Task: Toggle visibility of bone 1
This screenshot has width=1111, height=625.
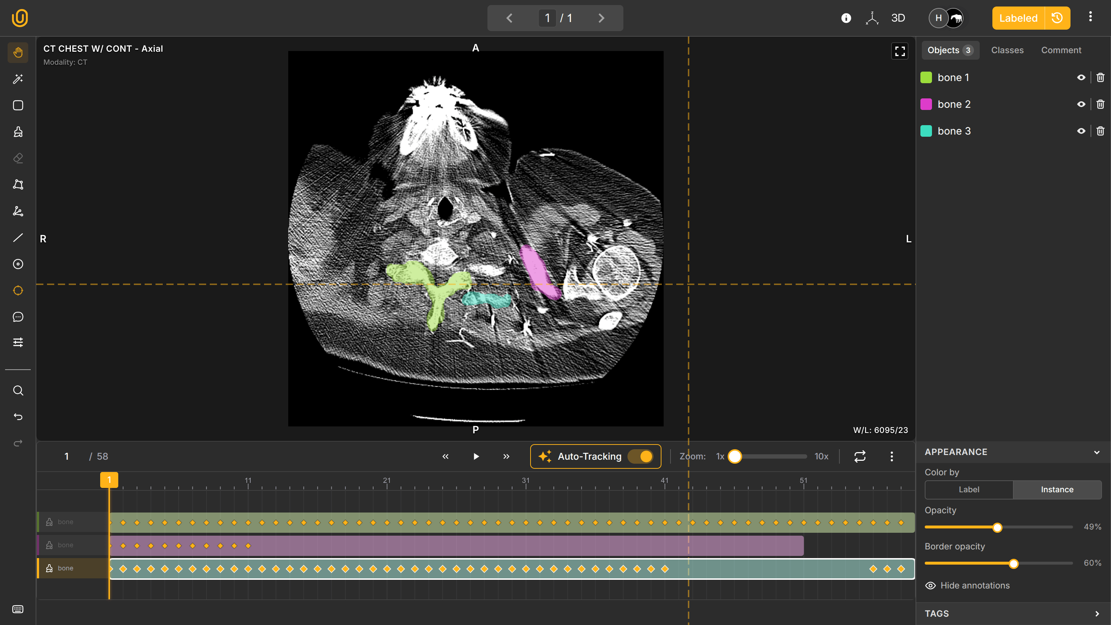Action: tap(1081, 77)
